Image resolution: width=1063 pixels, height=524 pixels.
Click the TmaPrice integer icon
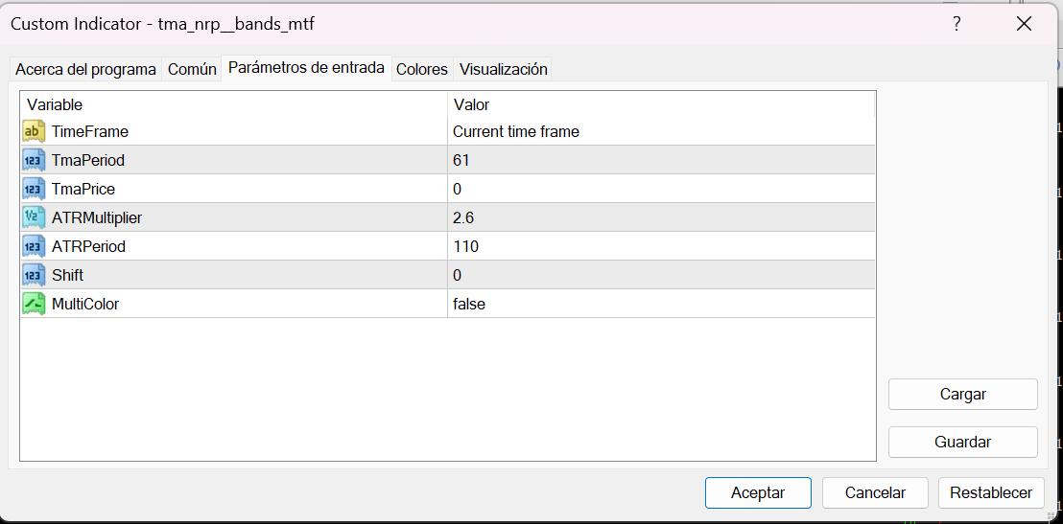point(34,189)
